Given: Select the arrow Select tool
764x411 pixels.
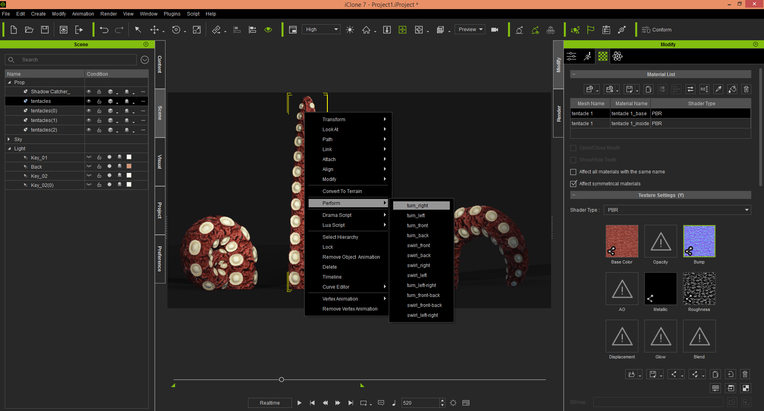Looking at the screenshot, I should tap(138, 29).
